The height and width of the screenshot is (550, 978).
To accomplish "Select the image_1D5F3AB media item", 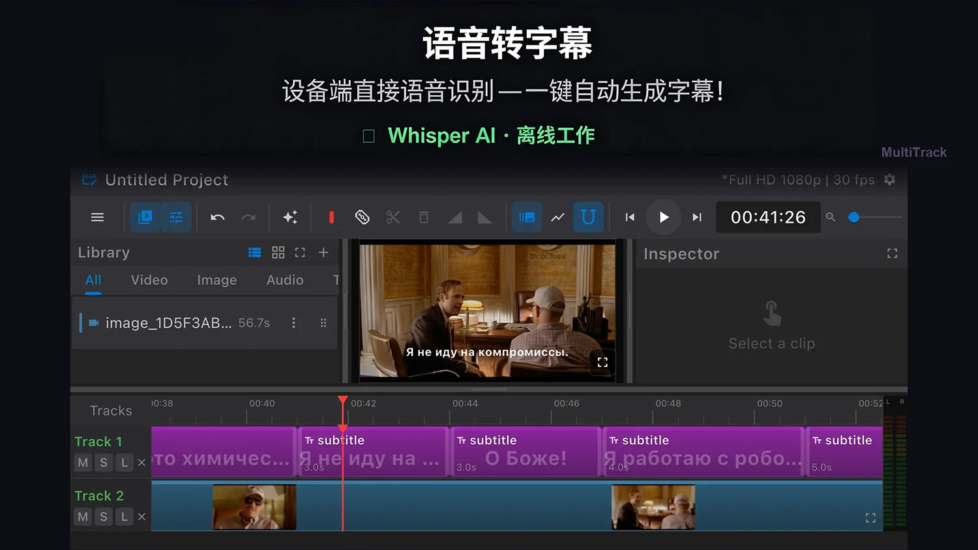I will coord(205,323).
